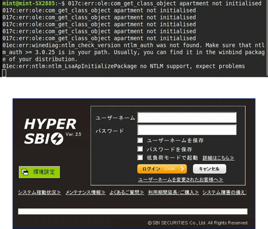Image resolution: width=268 pixels, height=229 pixels.
Task: Click the HYPER SBI lightning logo
Action: (x=57, y=139)
